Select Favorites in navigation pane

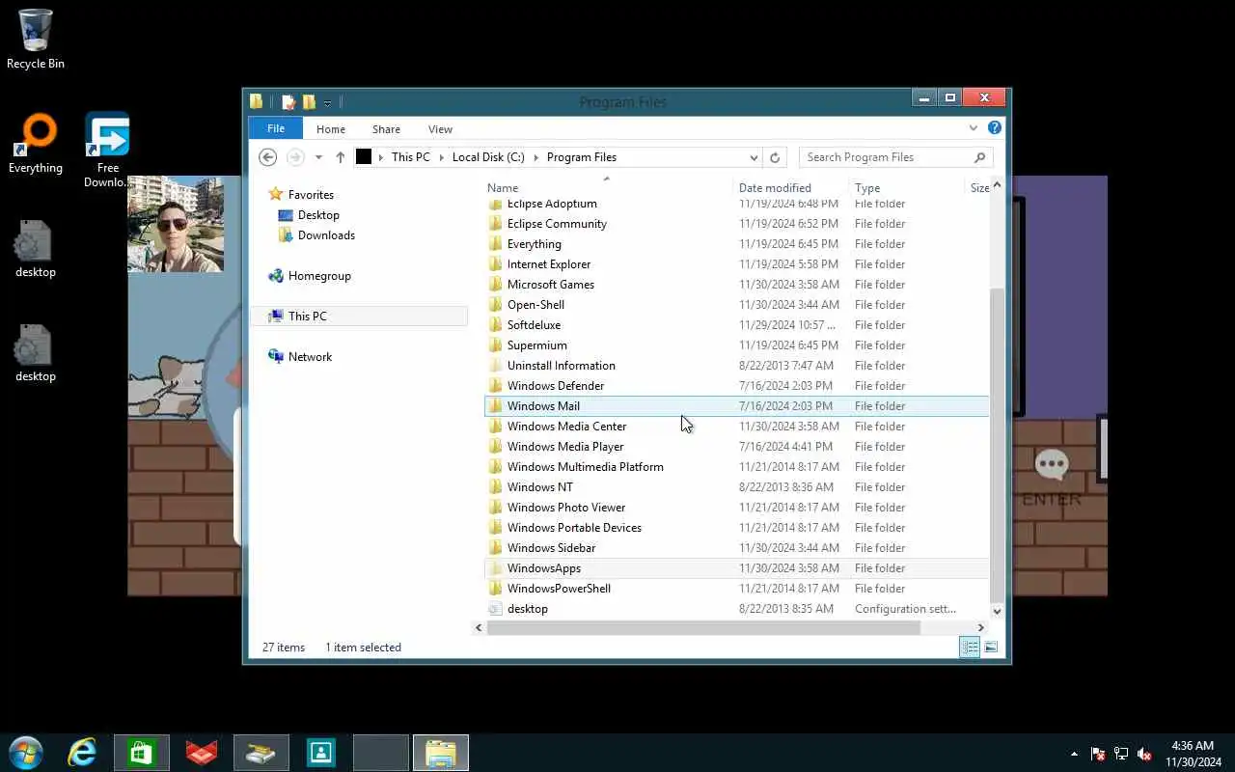click(311, 195)
